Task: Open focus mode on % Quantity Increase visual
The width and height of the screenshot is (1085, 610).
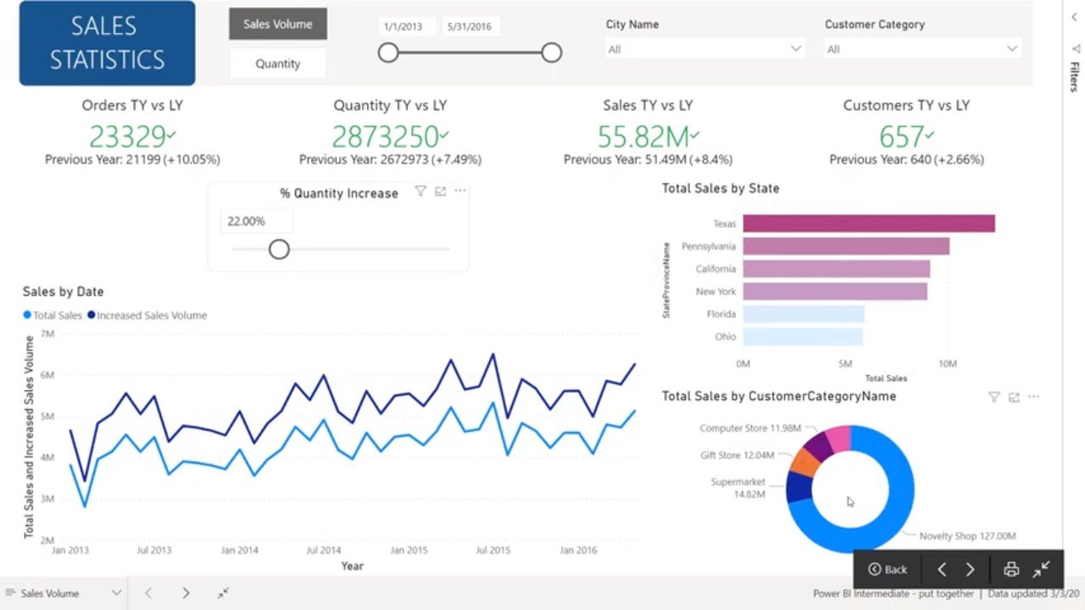Action: tap(440, 191)
